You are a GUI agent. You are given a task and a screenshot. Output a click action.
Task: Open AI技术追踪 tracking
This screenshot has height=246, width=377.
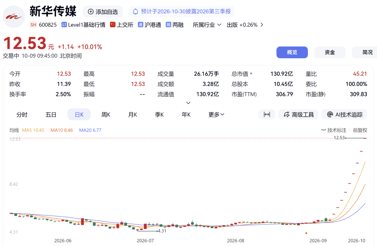[x=345, y=114]
